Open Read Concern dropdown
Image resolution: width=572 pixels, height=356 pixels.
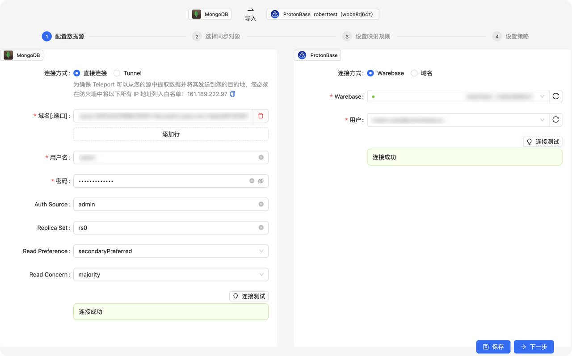171,274
